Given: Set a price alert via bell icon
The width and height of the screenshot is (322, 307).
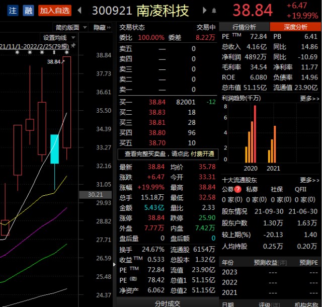Looking at the screenshot, I should pos(214,10).
